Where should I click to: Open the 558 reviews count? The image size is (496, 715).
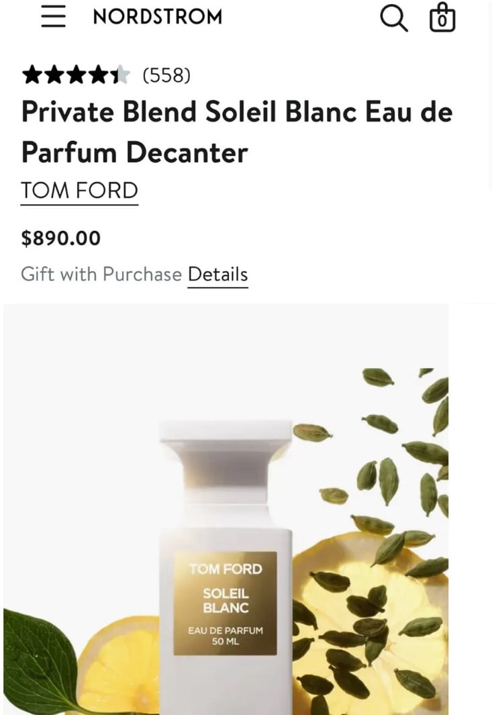tap(166, 75)
